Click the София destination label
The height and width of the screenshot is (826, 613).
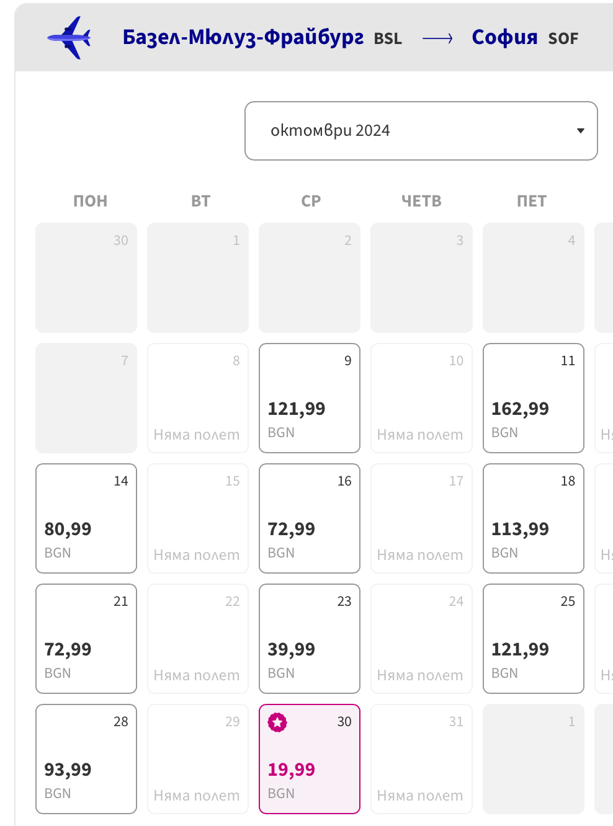(x=504, y=38)
